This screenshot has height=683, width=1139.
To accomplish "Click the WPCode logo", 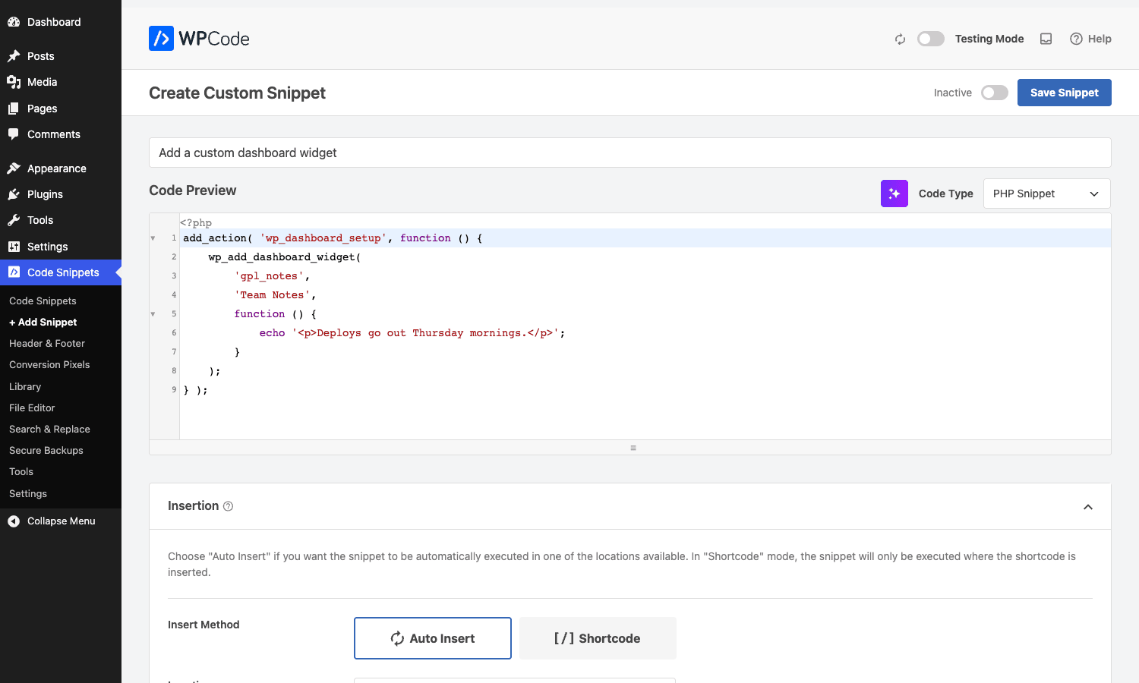I will coord(199,39).
